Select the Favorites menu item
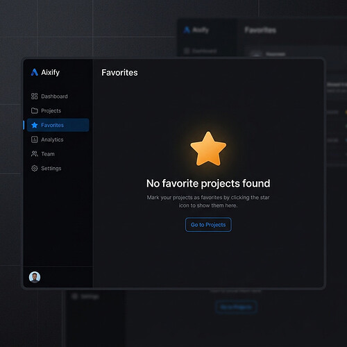This screenshot has width=347, height=347. [x=58, y=125]
